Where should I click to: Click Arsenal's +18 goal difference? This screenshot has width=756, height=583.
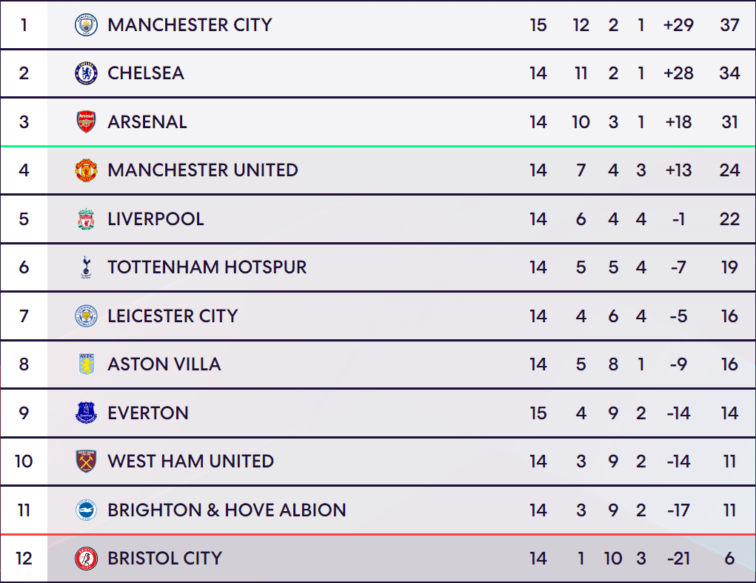tap(678, 122)
